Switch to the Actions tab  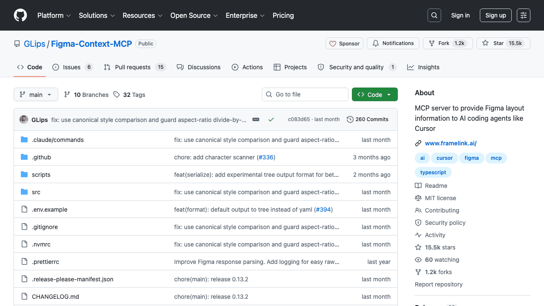(x=247, y=67)
